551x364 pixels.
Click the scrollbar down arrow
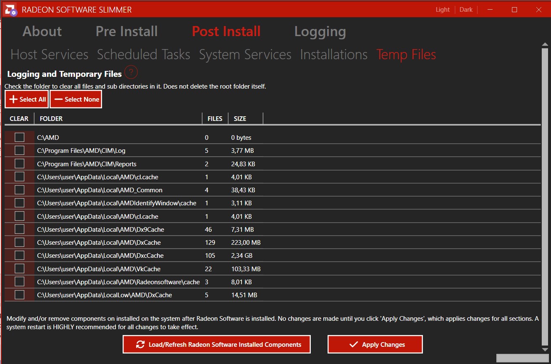[x=545, y=351]
